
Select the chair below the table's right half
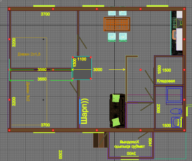click(123, 37)
